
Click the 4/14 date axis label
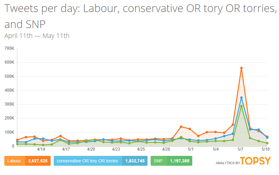(41, 149)
